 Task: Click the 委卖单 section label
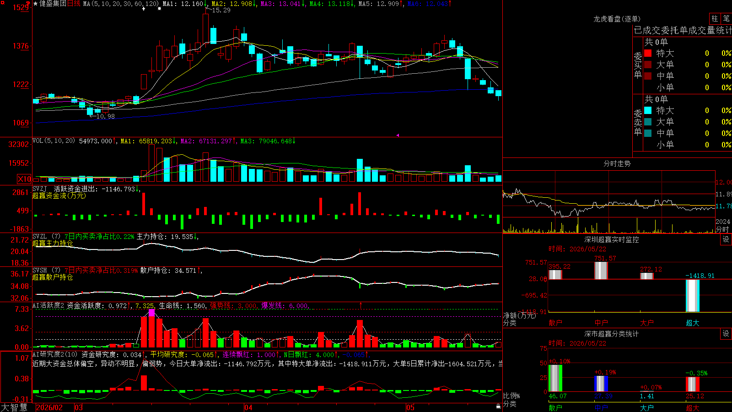[638, 123]
